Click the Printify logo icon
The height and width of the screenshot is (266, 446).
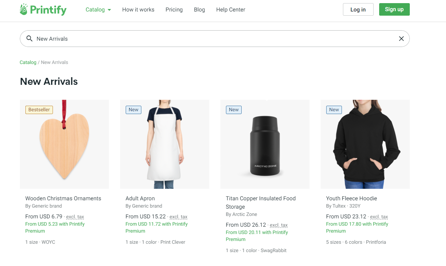24,9
